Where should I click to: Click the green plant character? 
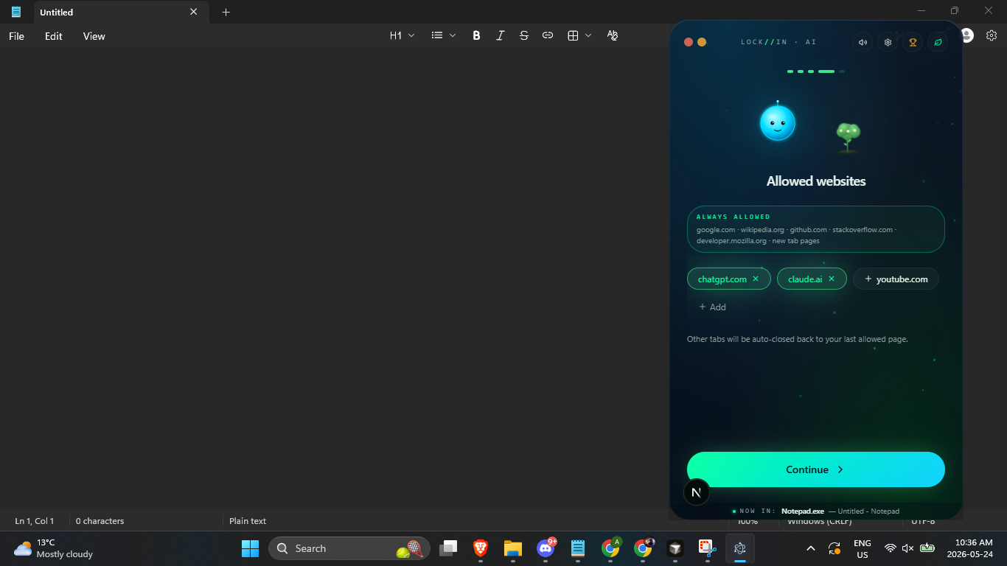[x=848, y=137]
